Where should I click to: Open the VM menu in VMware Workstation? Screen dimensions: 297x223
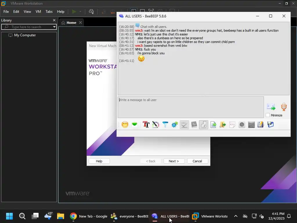pos(38,12)
